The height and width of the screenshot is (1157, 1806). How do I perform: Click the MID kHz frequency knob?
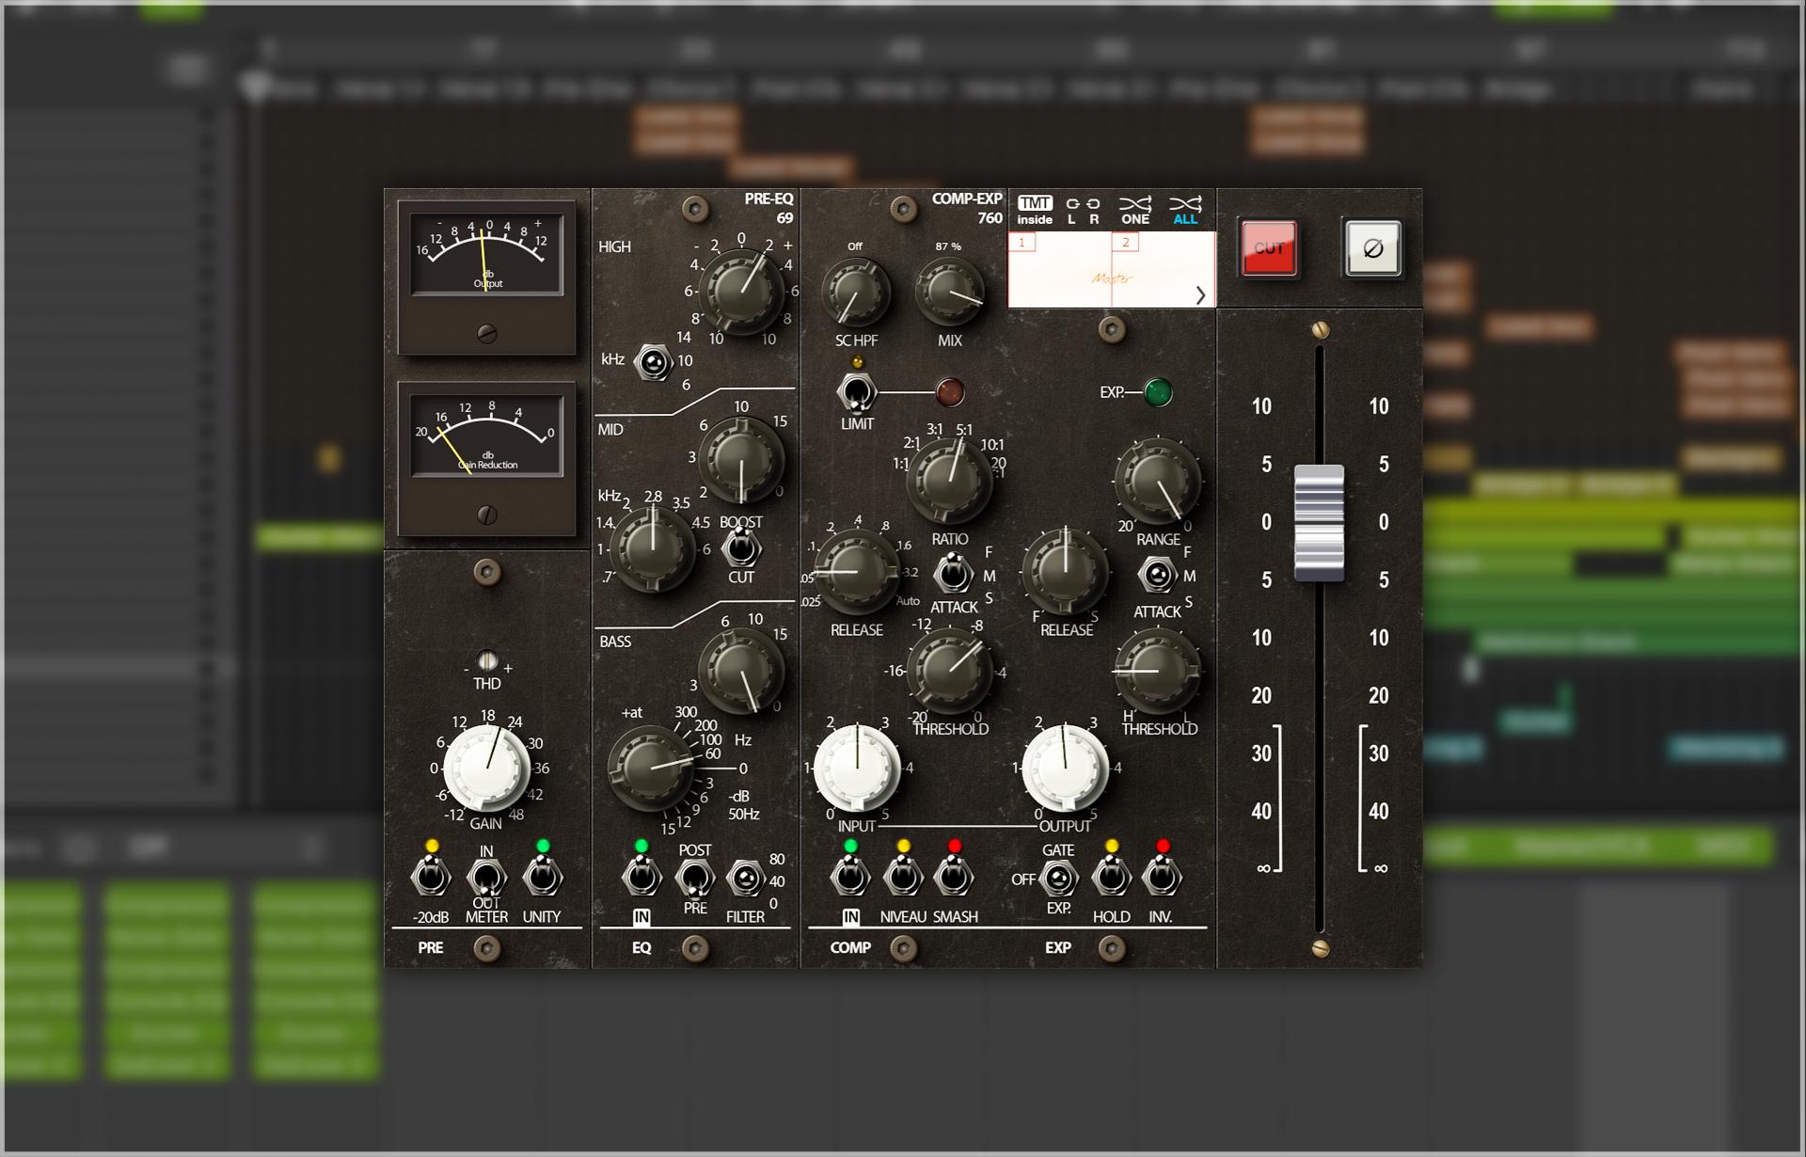tap(652, 547)
